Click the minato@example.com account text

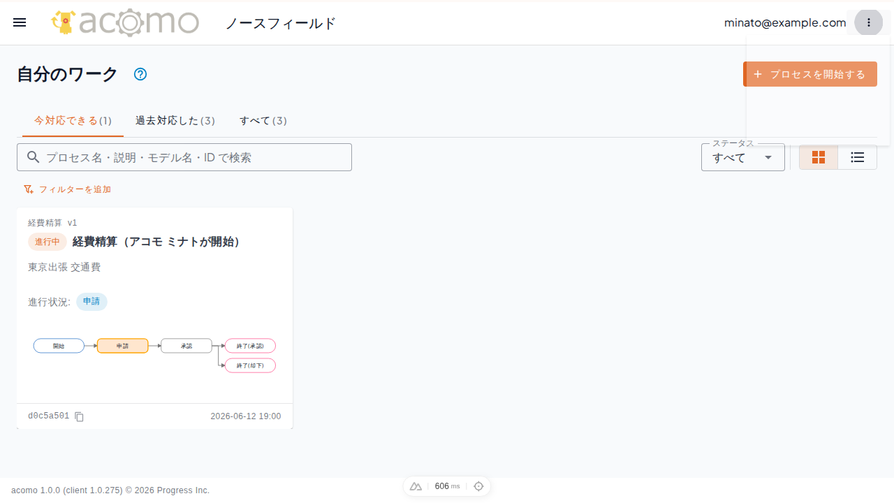[x=785, y=22]
